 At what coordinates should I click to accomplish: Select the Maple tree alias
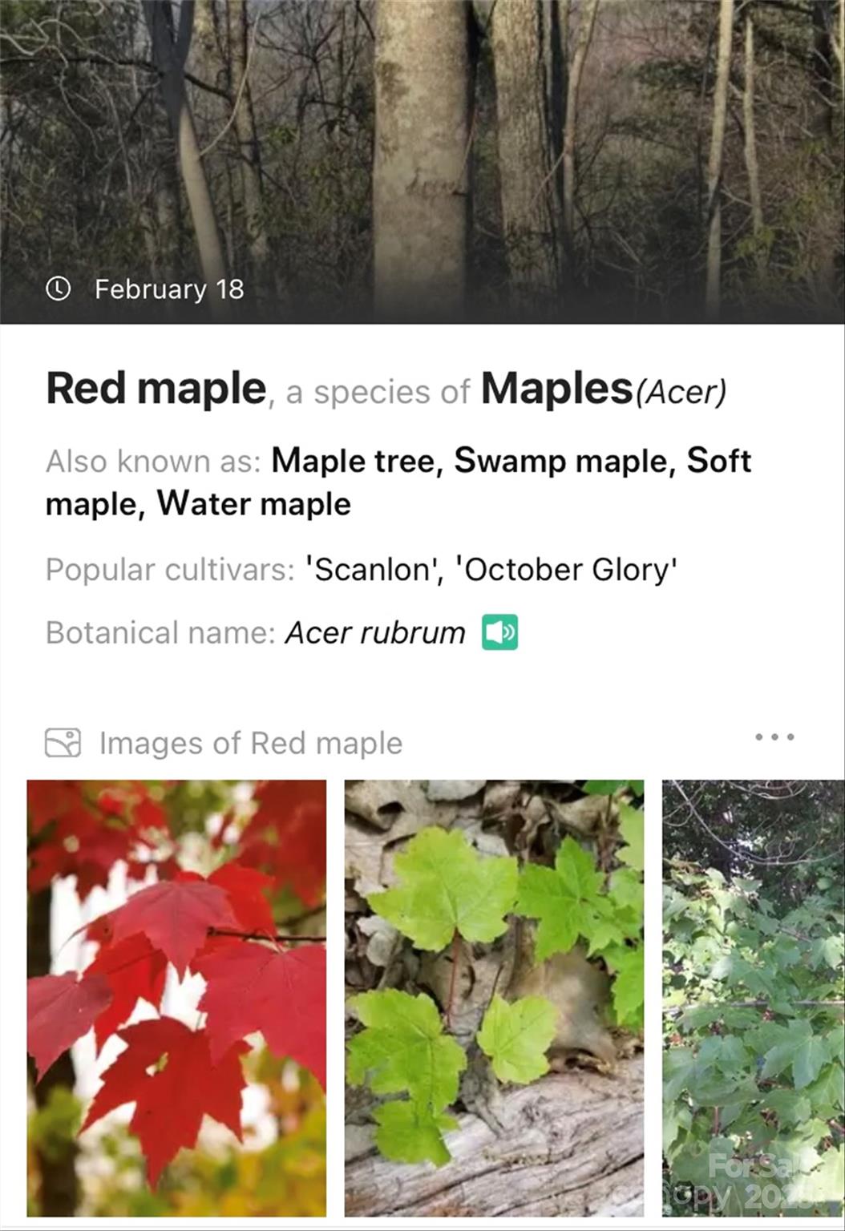tap(357, 461)
